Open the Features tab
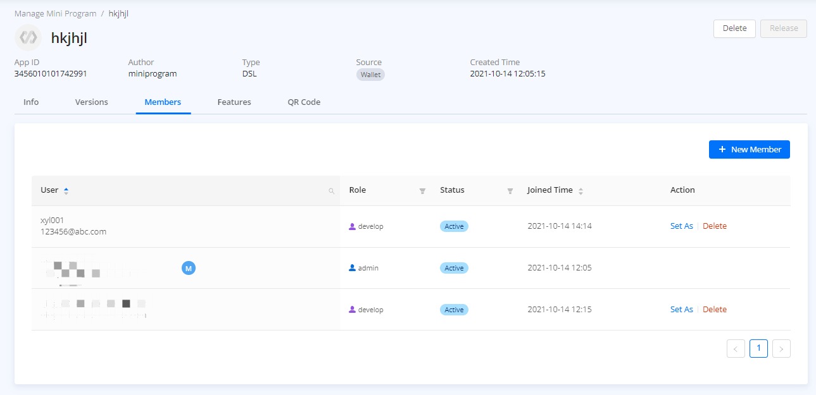The image size is (816, 395). click(x=234, y=102)
